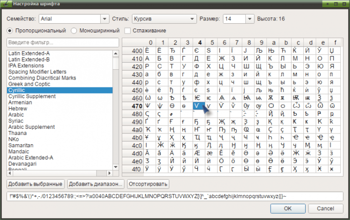The image size is (350, 220).
Task: Focus the Введите фильтр filter field
Action: coord(63,42)
